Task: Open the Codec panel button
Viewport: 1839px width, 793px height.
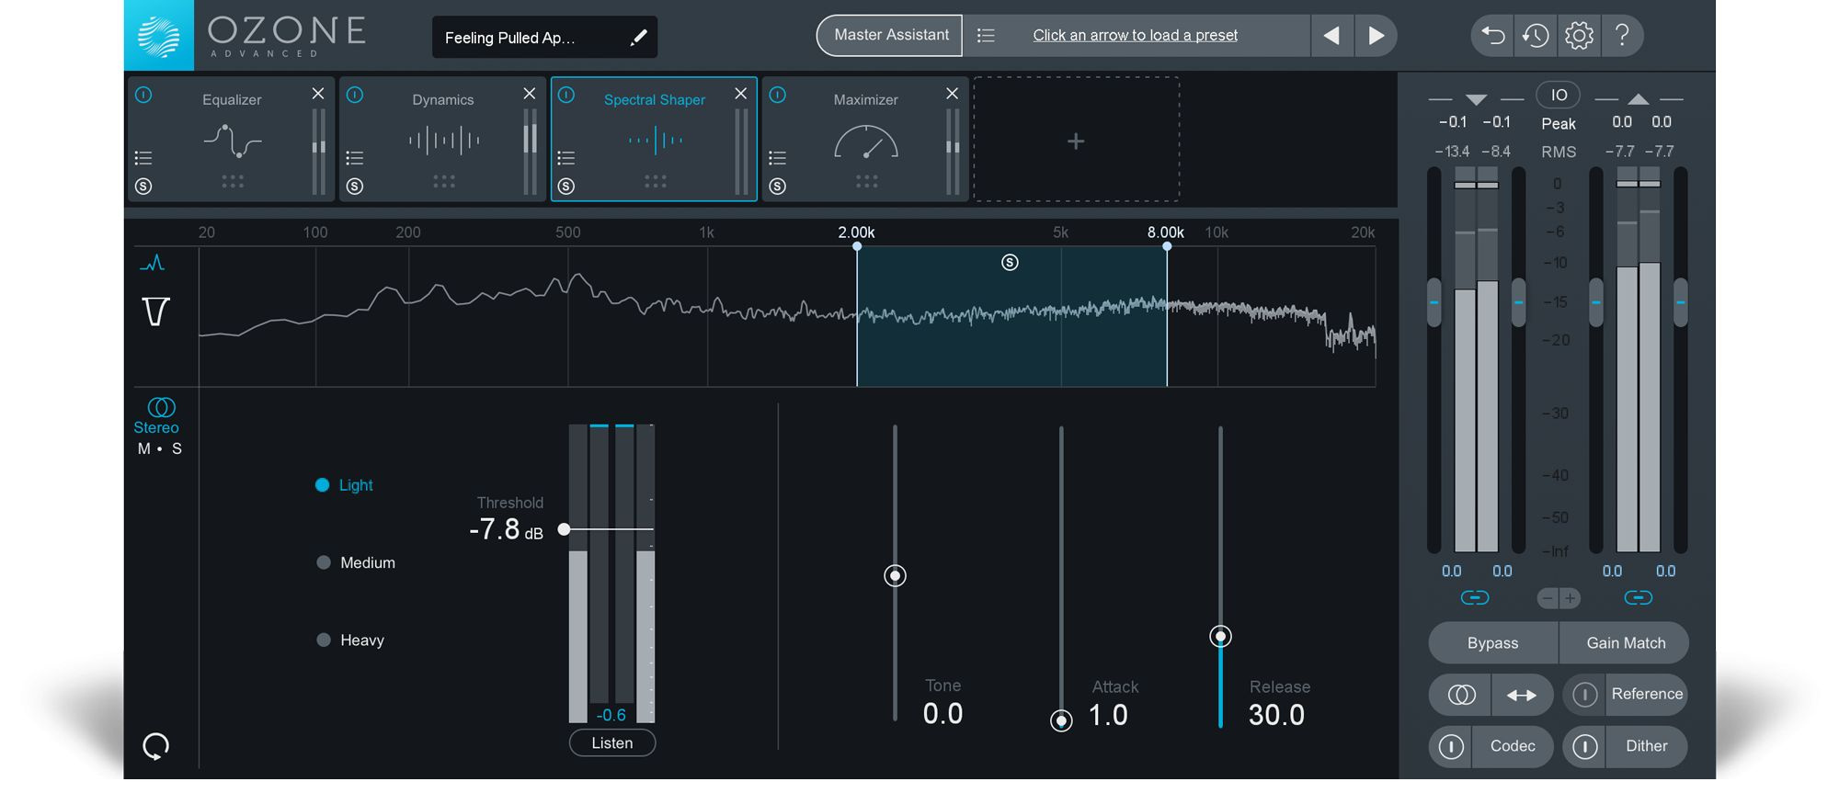Action: [1513, 747]
